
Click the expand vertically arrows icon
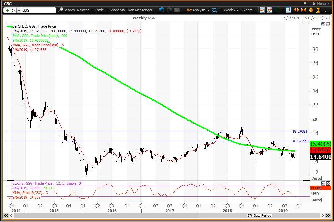coord(311,10)
